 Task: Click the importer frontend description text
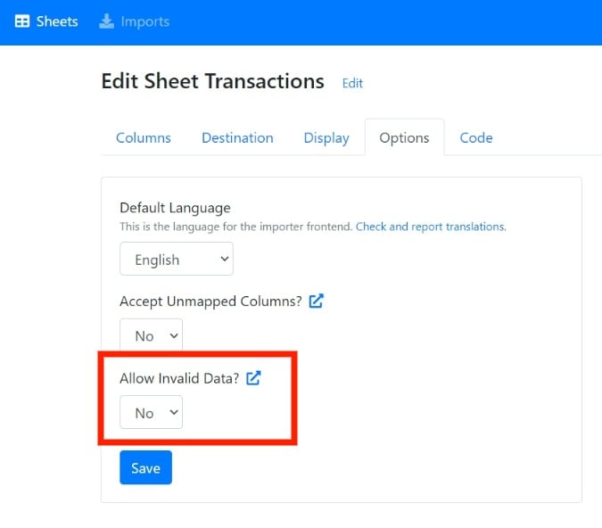tap(235, 227)
